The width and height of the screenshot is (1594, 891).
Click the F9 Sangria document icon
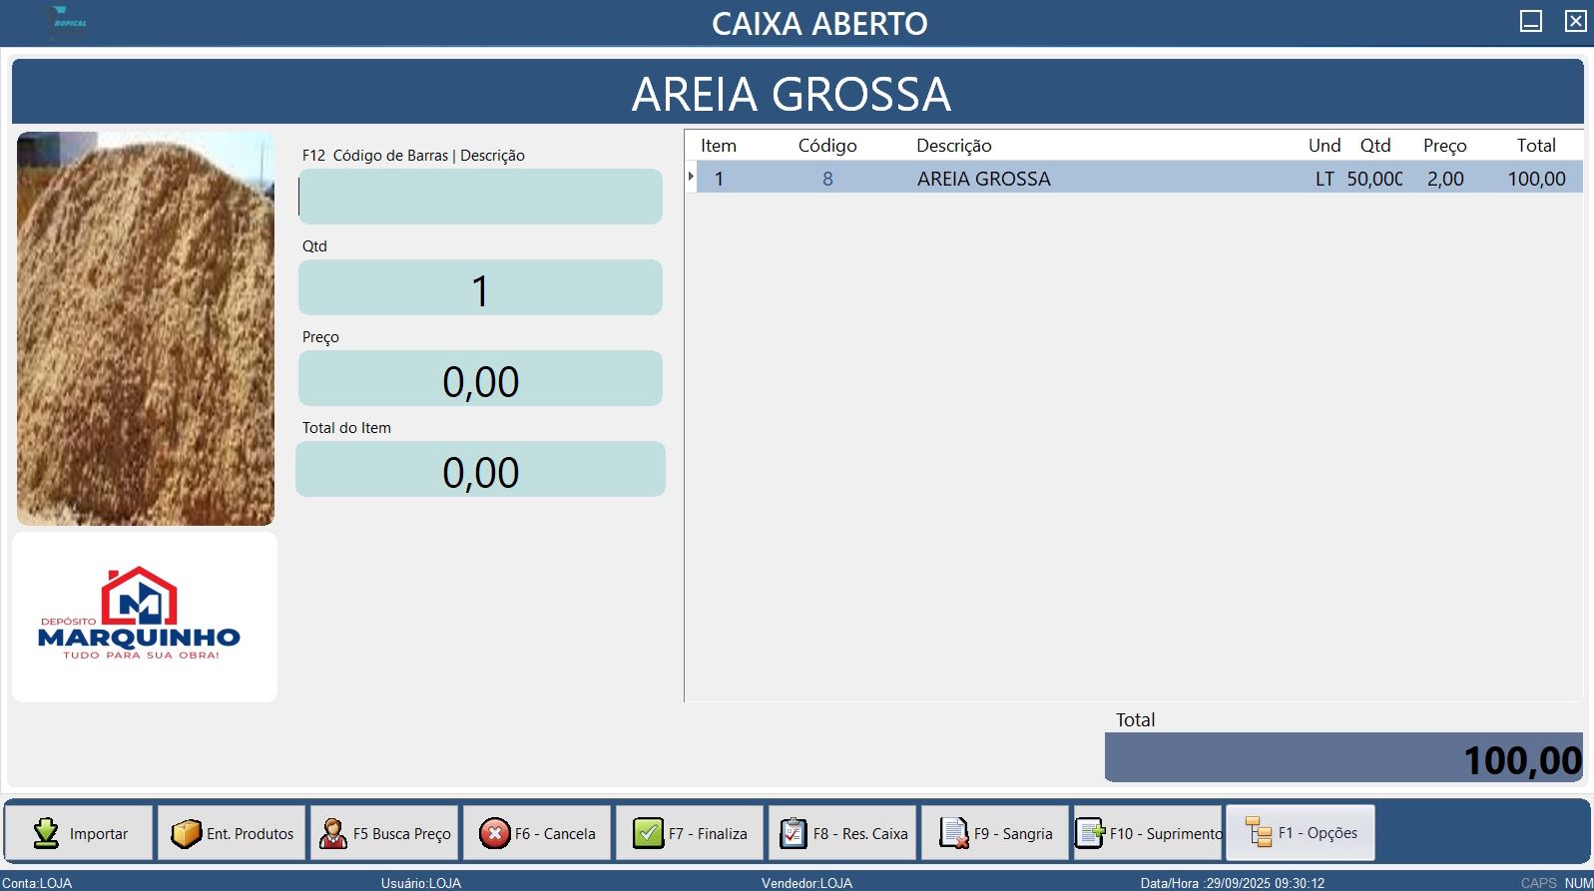pos(954,833)
